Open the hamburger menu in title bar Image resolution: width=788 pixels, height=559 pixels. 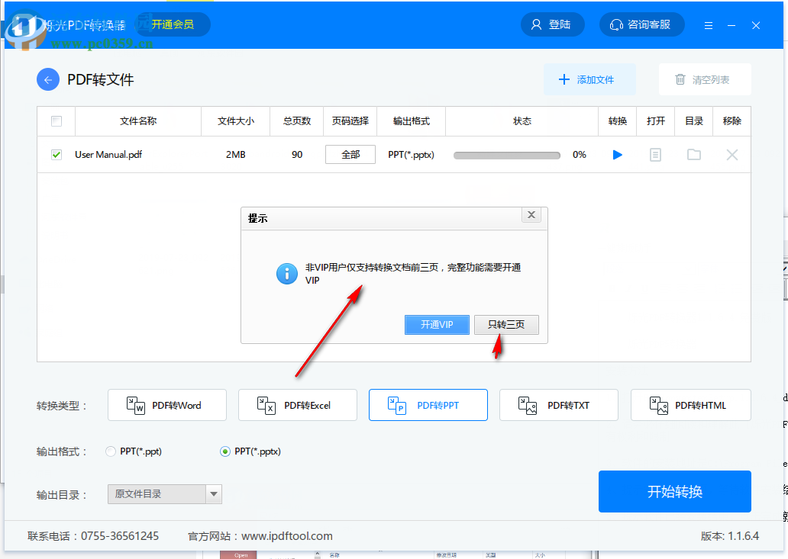coord(708,24)
